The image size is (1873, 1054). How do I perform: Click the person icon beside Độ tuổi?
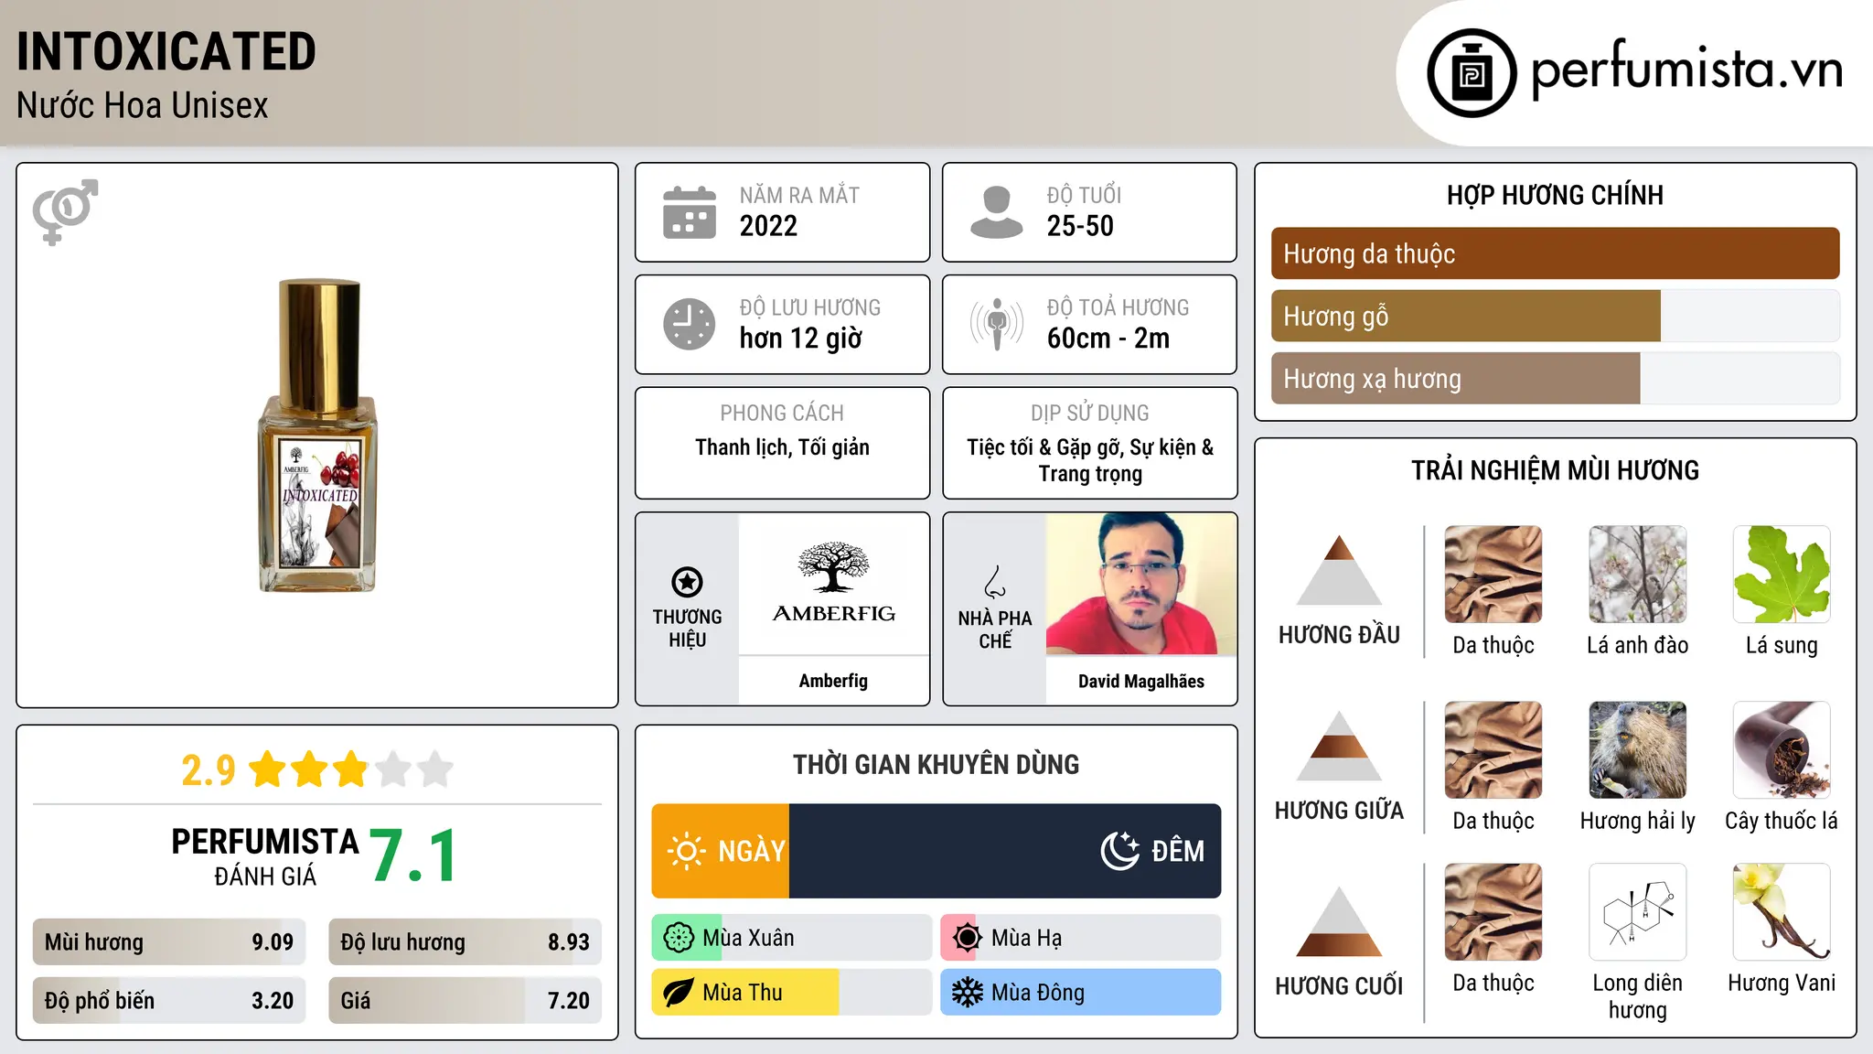pyautogui.click(x=997, y=212)
